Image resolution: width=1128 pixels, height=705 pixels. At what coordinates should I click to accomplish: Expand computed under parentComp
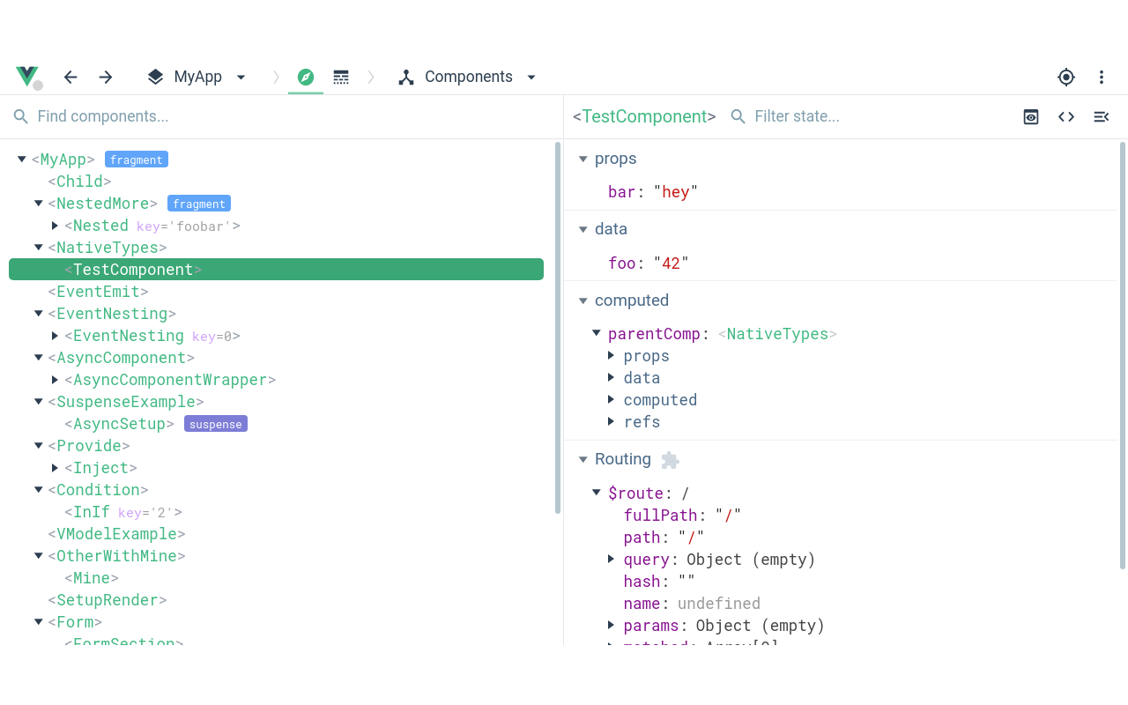coord(611,399)
